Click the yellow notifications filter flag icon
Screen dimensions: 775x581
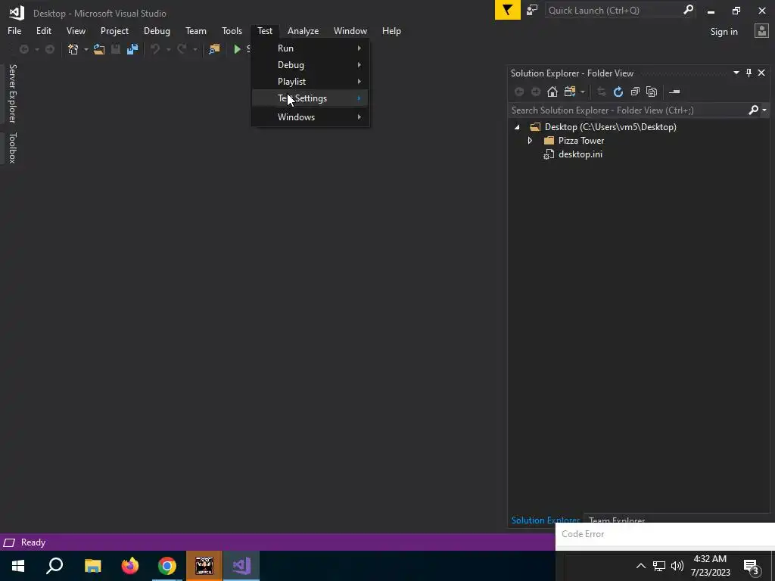(508, 10)
